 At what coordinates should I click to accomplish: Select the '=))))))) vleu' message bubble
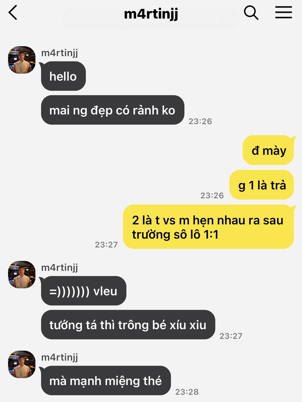tap(84, 291)
